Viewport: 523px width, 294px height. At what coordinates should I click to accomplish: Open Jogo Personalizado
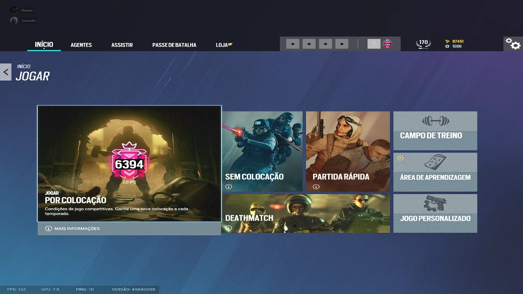point(435,213)
